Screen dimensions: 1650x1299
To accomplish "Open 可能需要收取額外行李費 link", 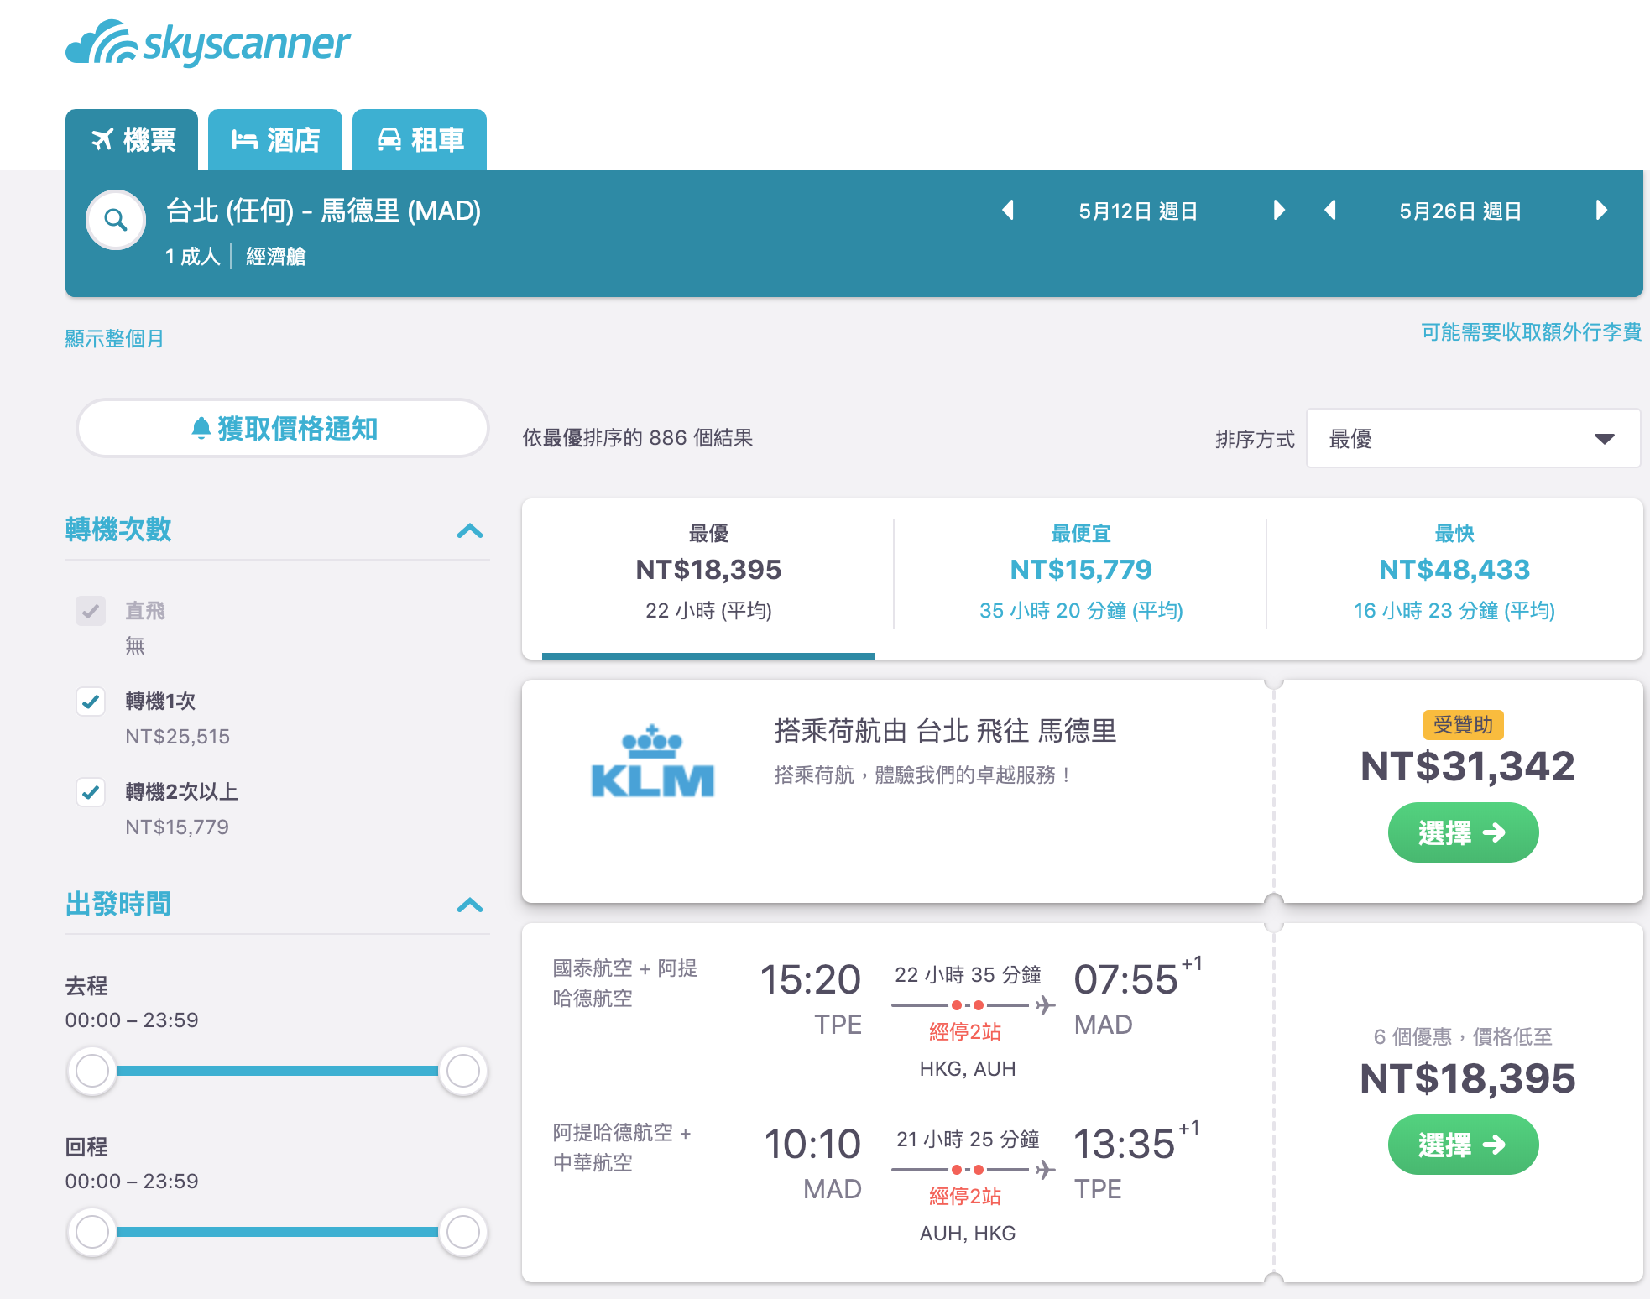I will (x=1531, y=332).
